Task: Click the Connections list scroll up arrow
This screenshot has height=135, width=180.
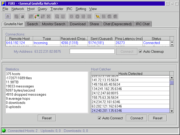Action: coord(172,42)
